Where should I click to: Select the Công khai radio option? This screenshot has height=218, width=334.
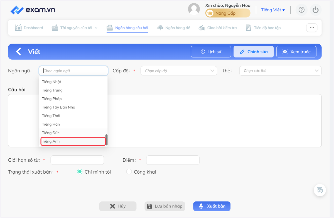[x=129, y=172]
